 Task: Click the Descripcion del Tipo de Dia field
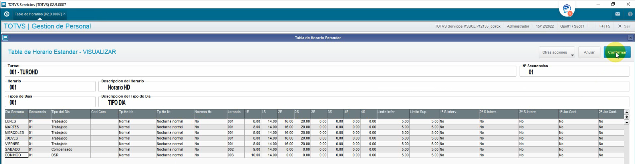click(x=364, y=102)
